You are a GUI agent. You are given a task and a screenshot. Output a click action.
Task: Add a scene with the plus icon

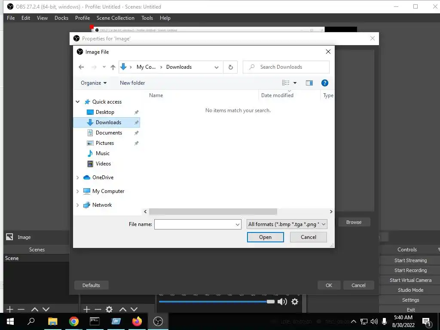pos(10,309)
